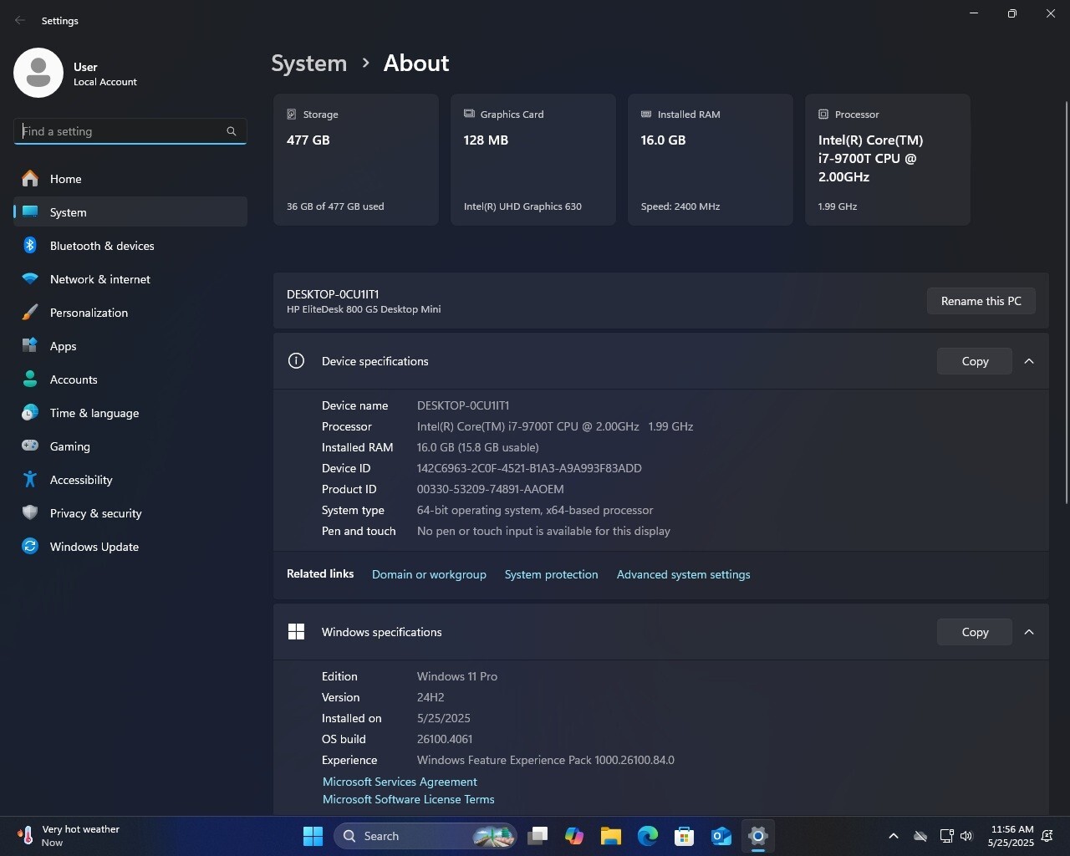Open the Home settings page

[130, 179]
